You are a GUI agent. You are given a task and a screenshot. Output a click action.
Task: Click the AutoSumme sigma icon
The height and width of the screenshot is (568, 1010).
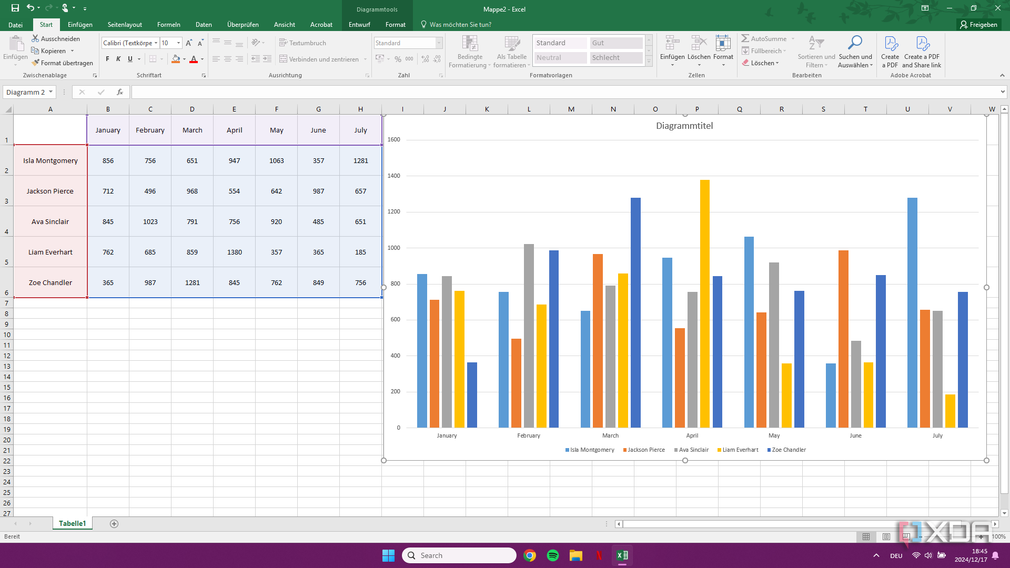click(745, 38)
